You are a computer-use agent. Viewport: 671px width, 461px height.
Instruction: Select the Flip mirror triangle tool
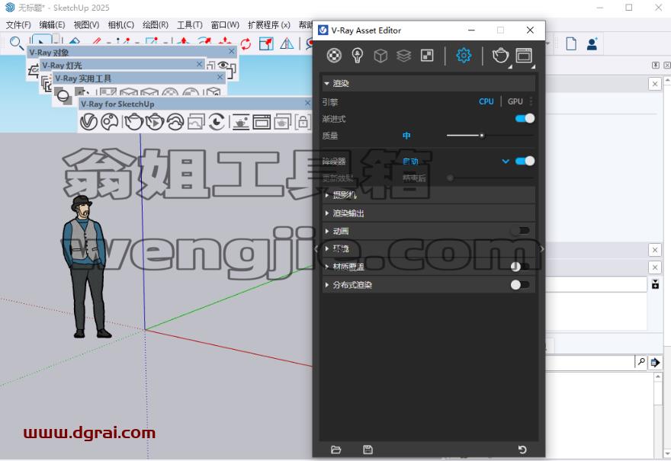click(x=287, y=43)
